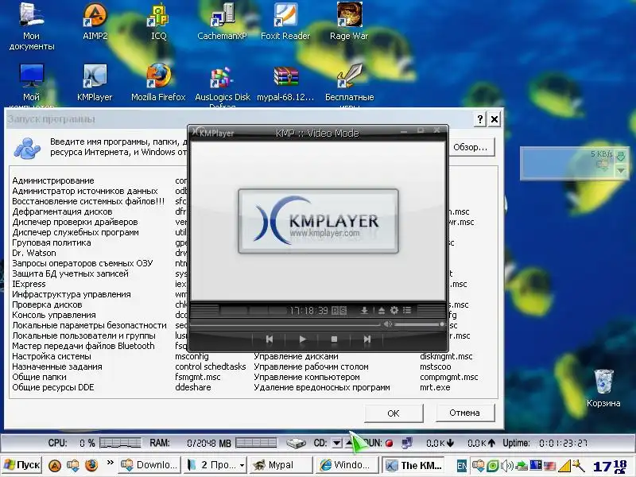The width and height of the screenshot is (636, 477).
Task: Click the mrt.exe command text
Action: pyautogui.click(x=435, y=387)
